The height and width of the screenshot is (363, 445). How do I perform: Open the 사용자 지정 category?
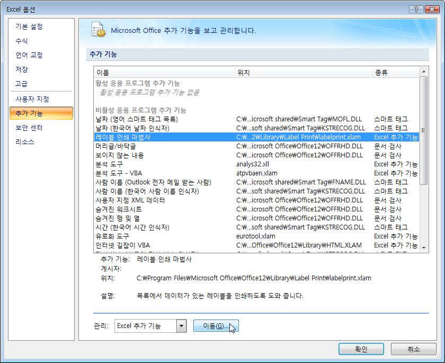click(x=32, y=99)
